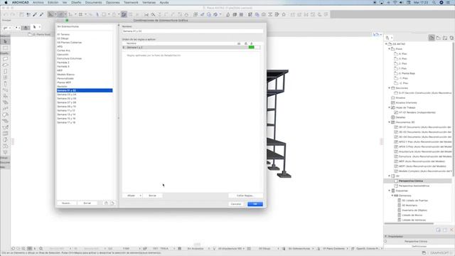The height and width of the screenshot is (256, 455).
Task: Open Listado de Muros in the Navigator
Action: click(x=412, y=215)
